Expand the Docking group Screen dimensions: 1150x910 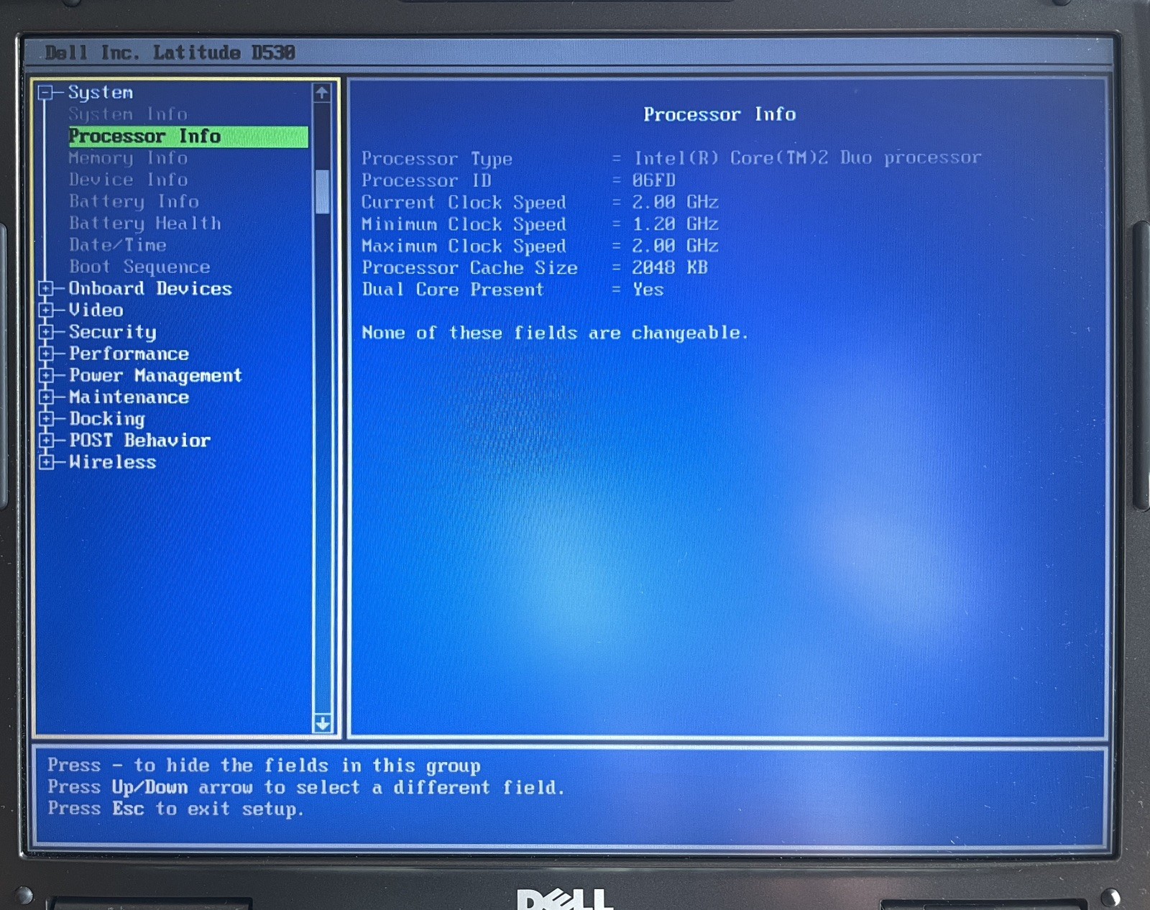(x=46, y=418)
